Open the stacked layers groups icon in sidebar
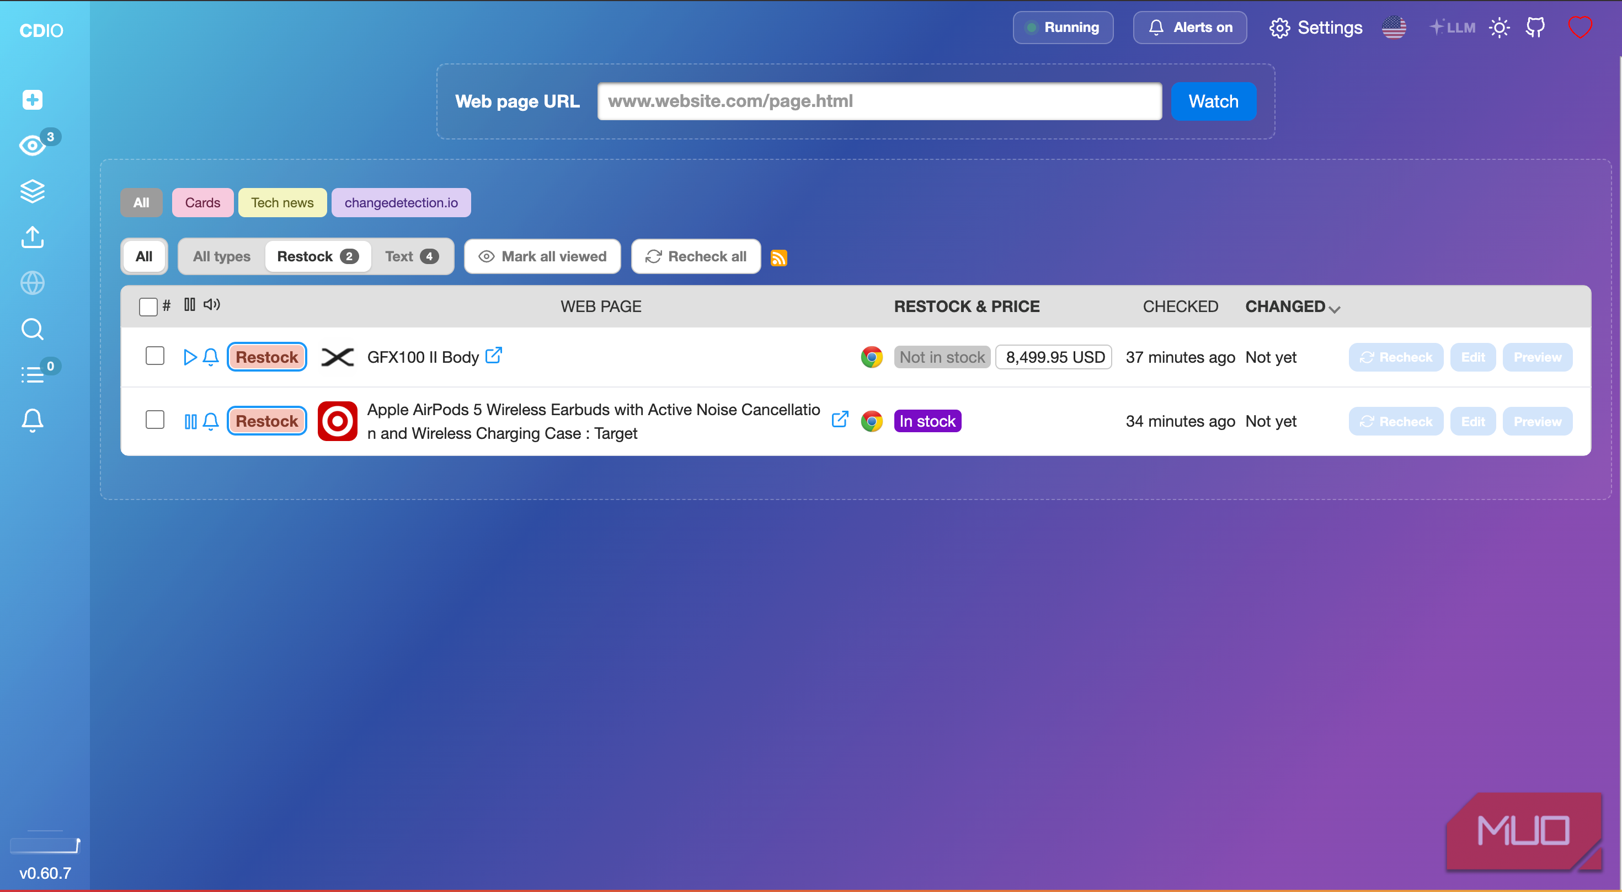The height and width of the screenshot is (892, 1622). (x=32, y=191)
